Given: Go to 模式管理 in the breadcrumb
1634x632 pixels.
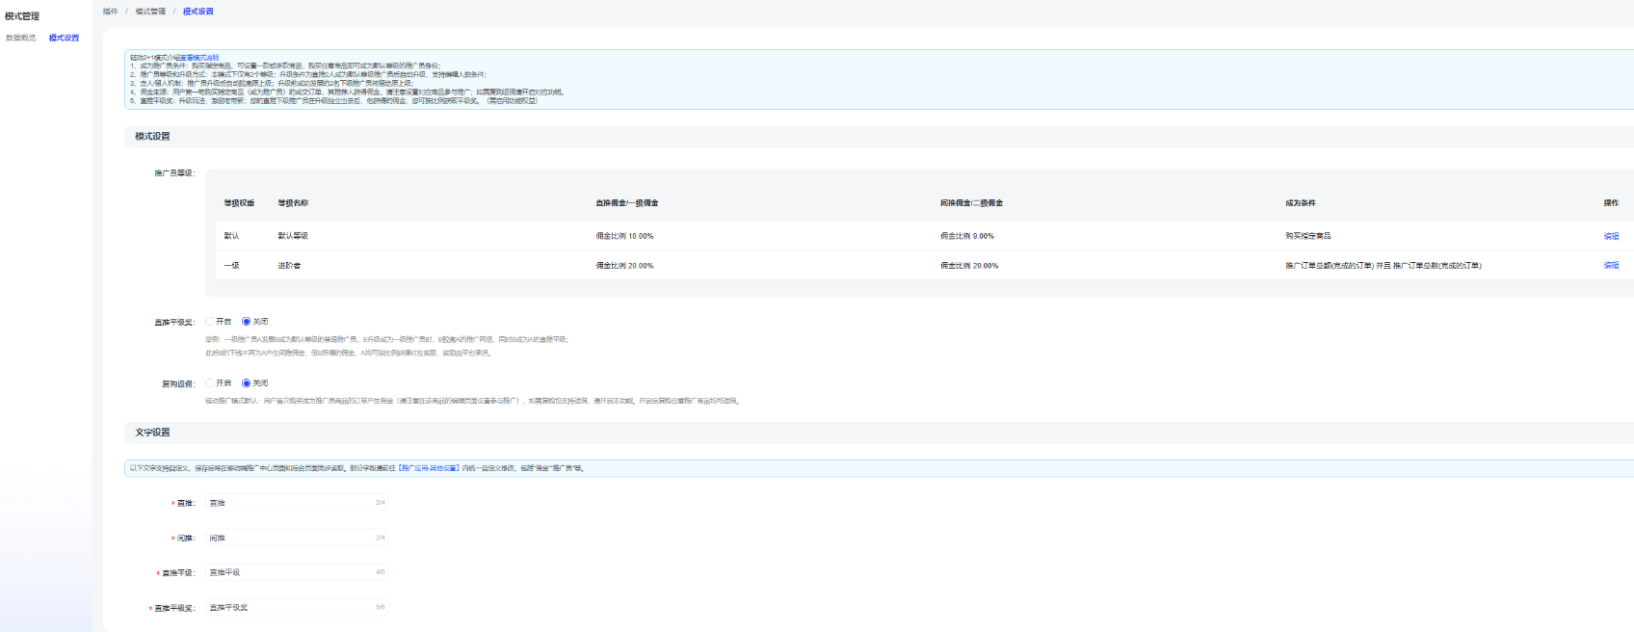Looking at the screenshot, I should 150,12.
